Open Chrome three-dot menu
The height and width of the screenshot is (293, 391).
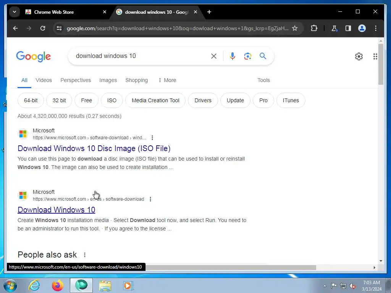pyautogui.click(x=376, y=28)
